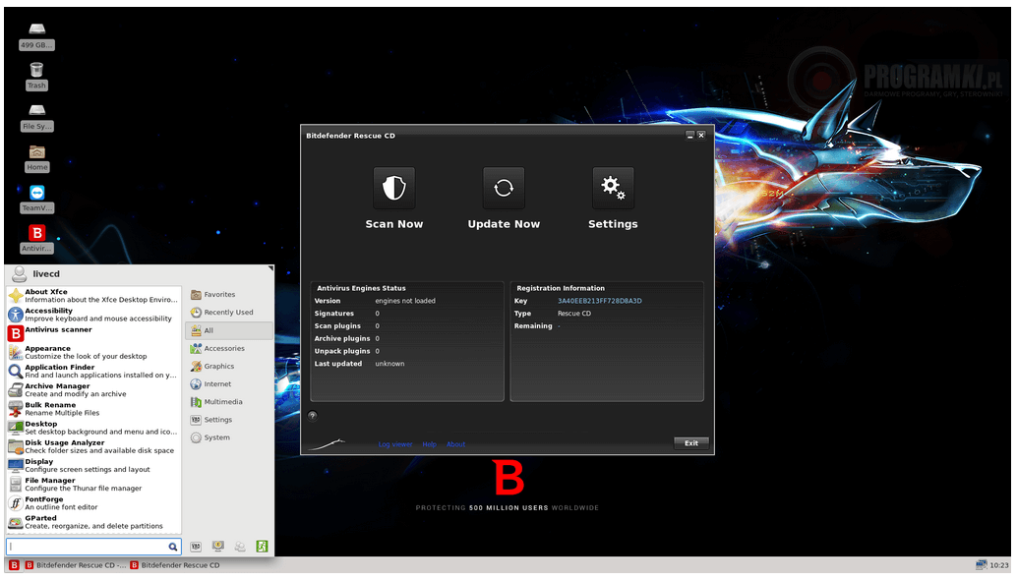This screenshot has width=1017, height=581.
Task: Switch to second Bitdefender Rescue CD taskbar entry
Action: pyautogui.click(x=175, y=565)
